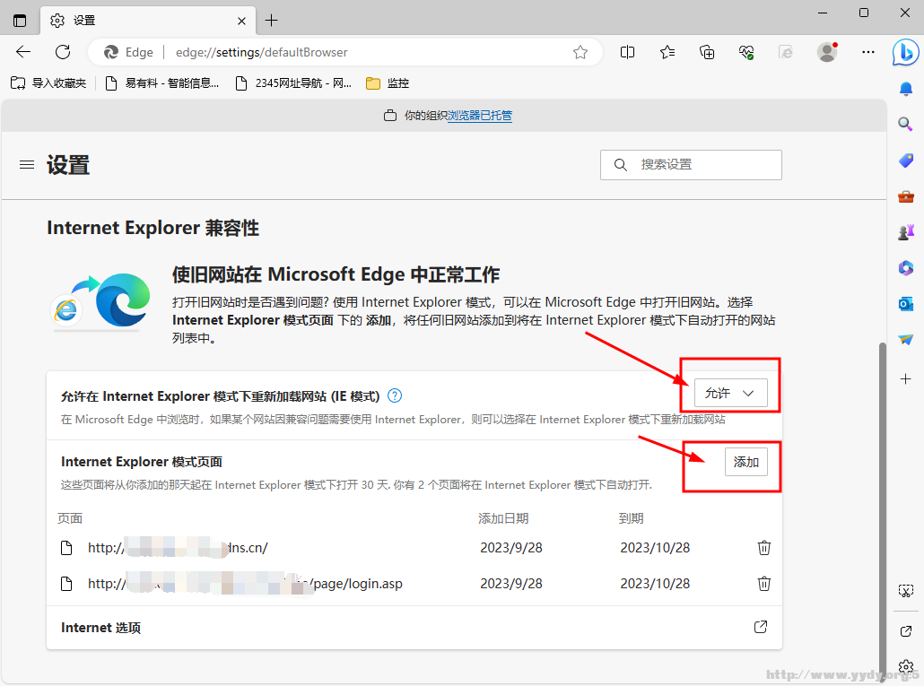Image resolution: width=924 pixels, height=686 pixels.
Task: Open the Favorites list icon
Action: (667, 52)
